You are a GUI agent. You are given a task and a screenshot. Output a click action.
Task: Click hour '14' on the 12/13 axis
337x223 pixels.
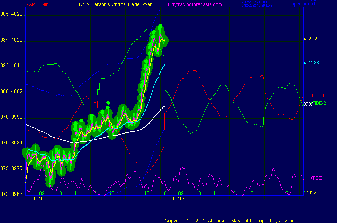pos(268,193)
